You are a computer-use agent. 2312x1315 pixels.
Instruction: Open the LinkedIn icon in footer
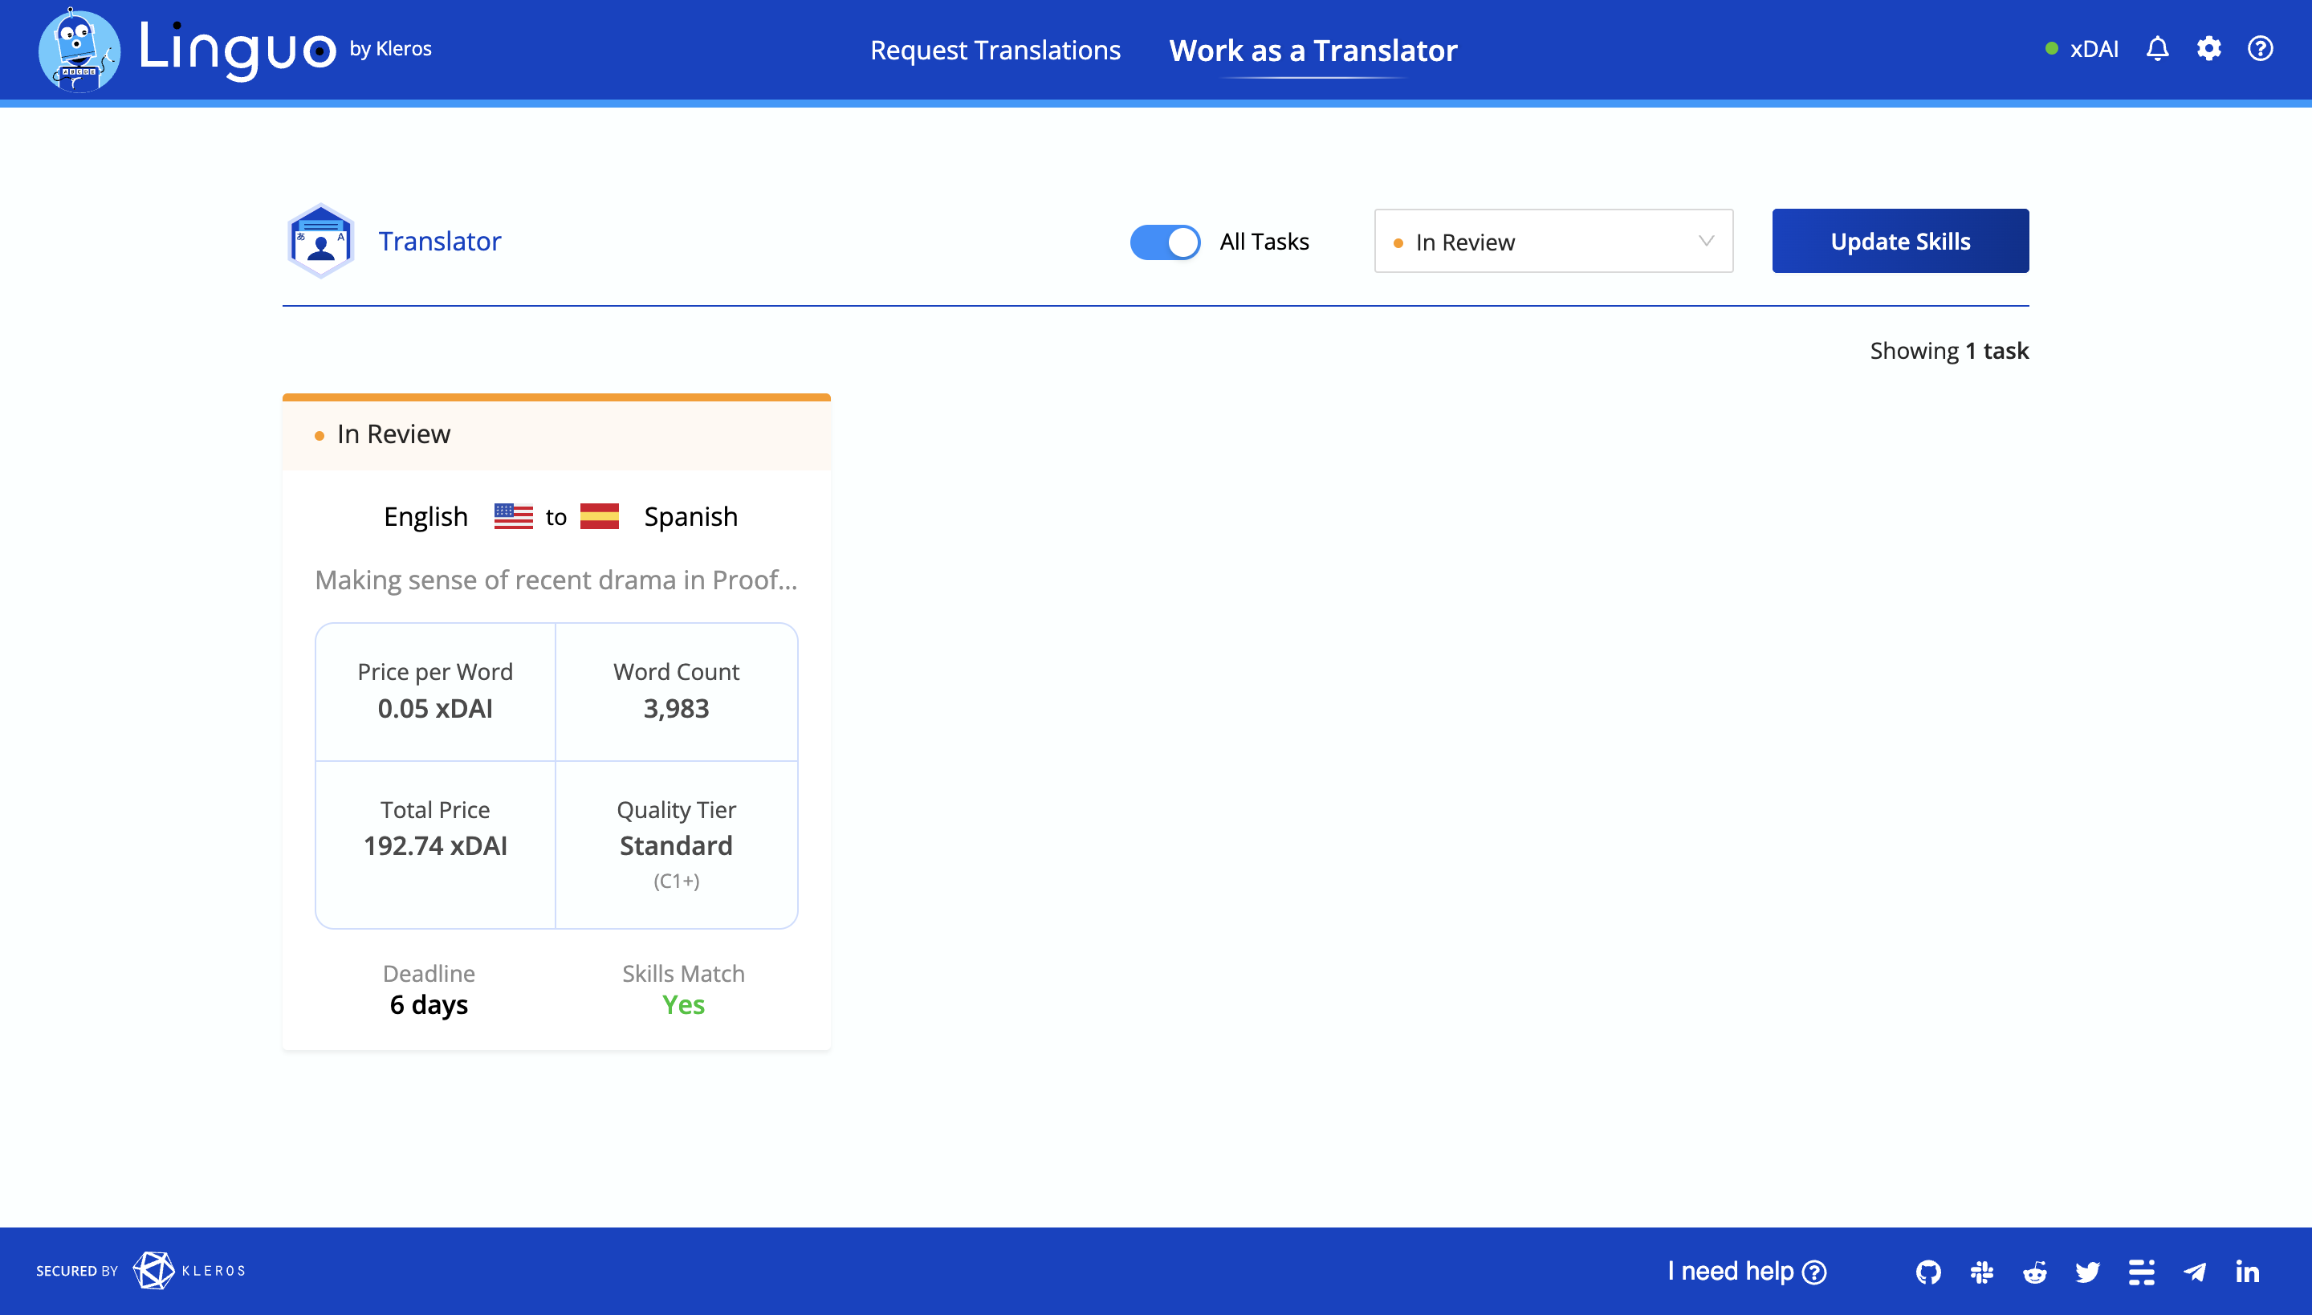coord(2248,1272)
